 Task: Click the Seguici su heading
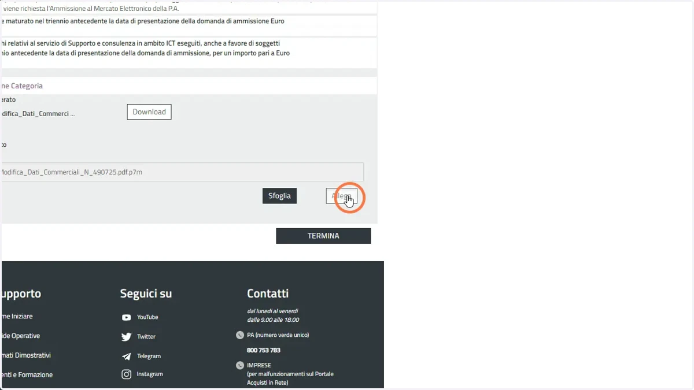coord(146,294)
